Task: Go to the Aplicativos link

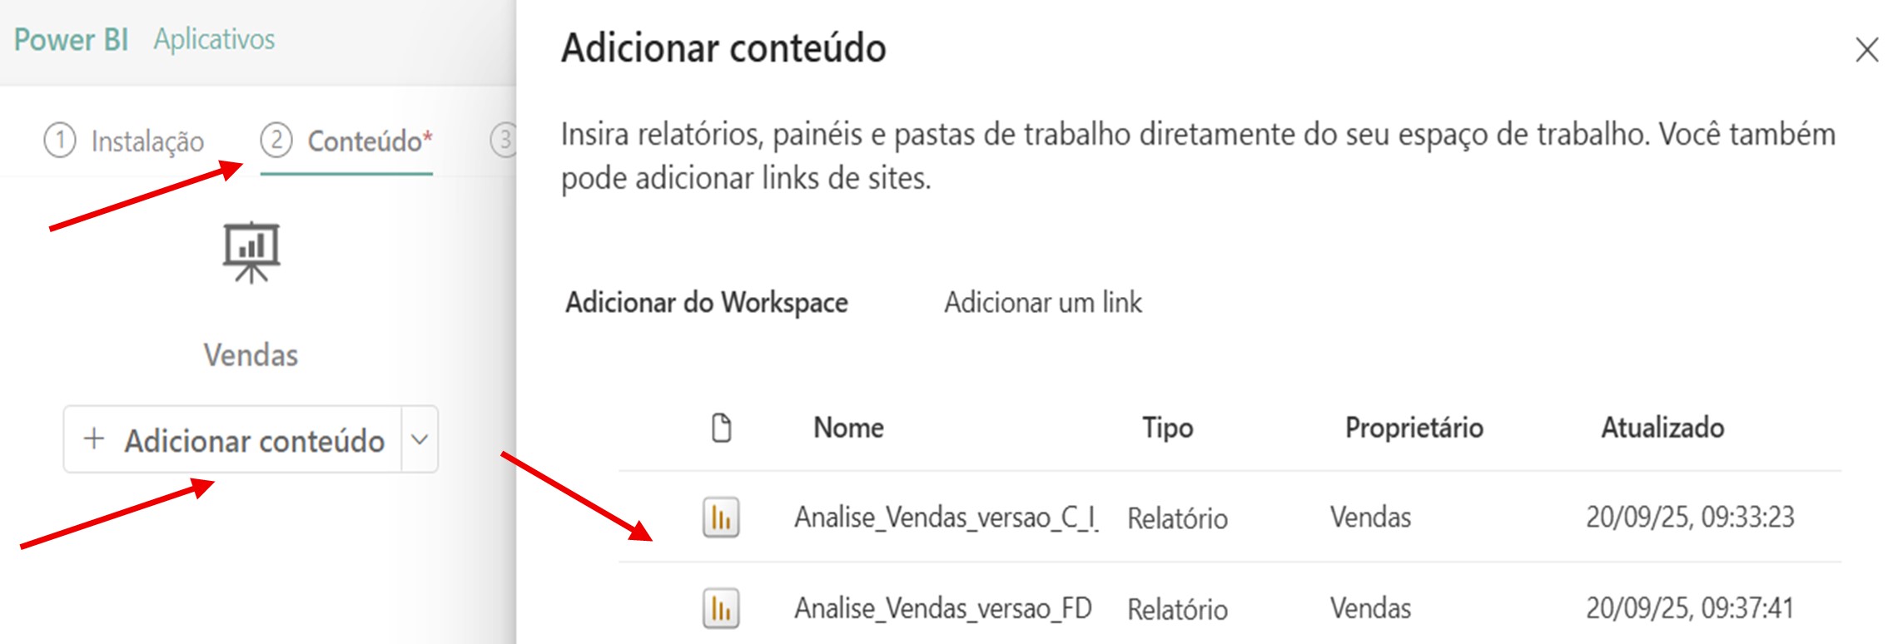Action: click(214, 39)
